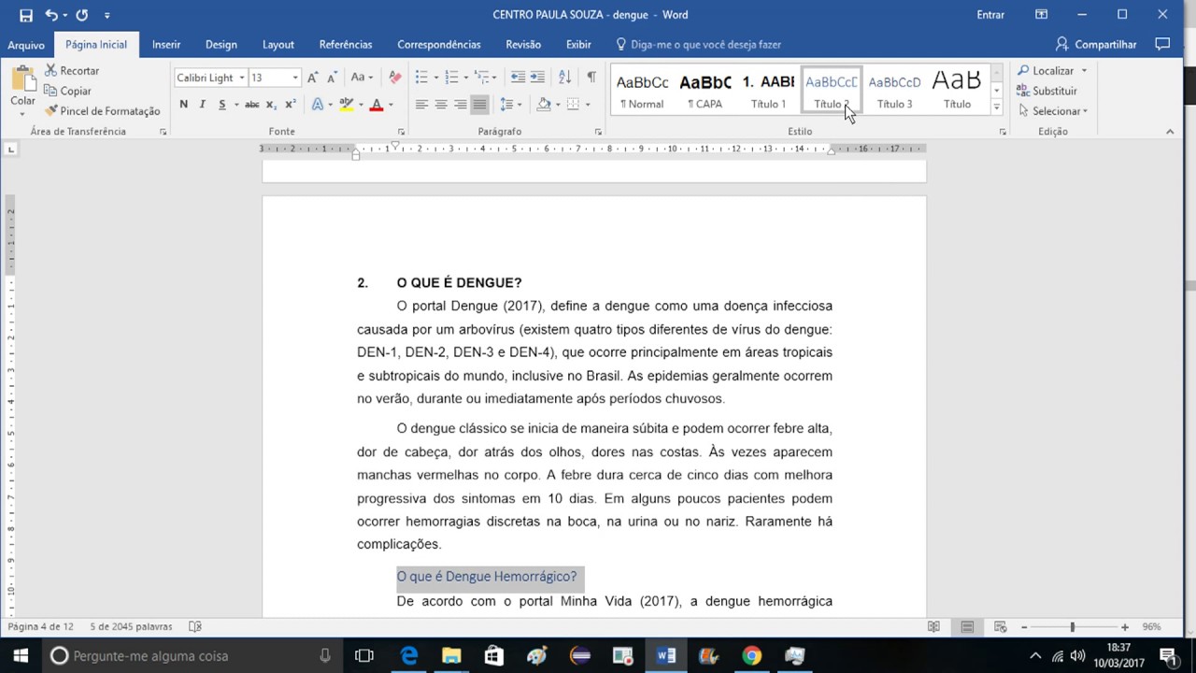Switch to Layout de Impressão view in status bar
The height and width of the screenshot is (673, 1196).
click(967, 626)
